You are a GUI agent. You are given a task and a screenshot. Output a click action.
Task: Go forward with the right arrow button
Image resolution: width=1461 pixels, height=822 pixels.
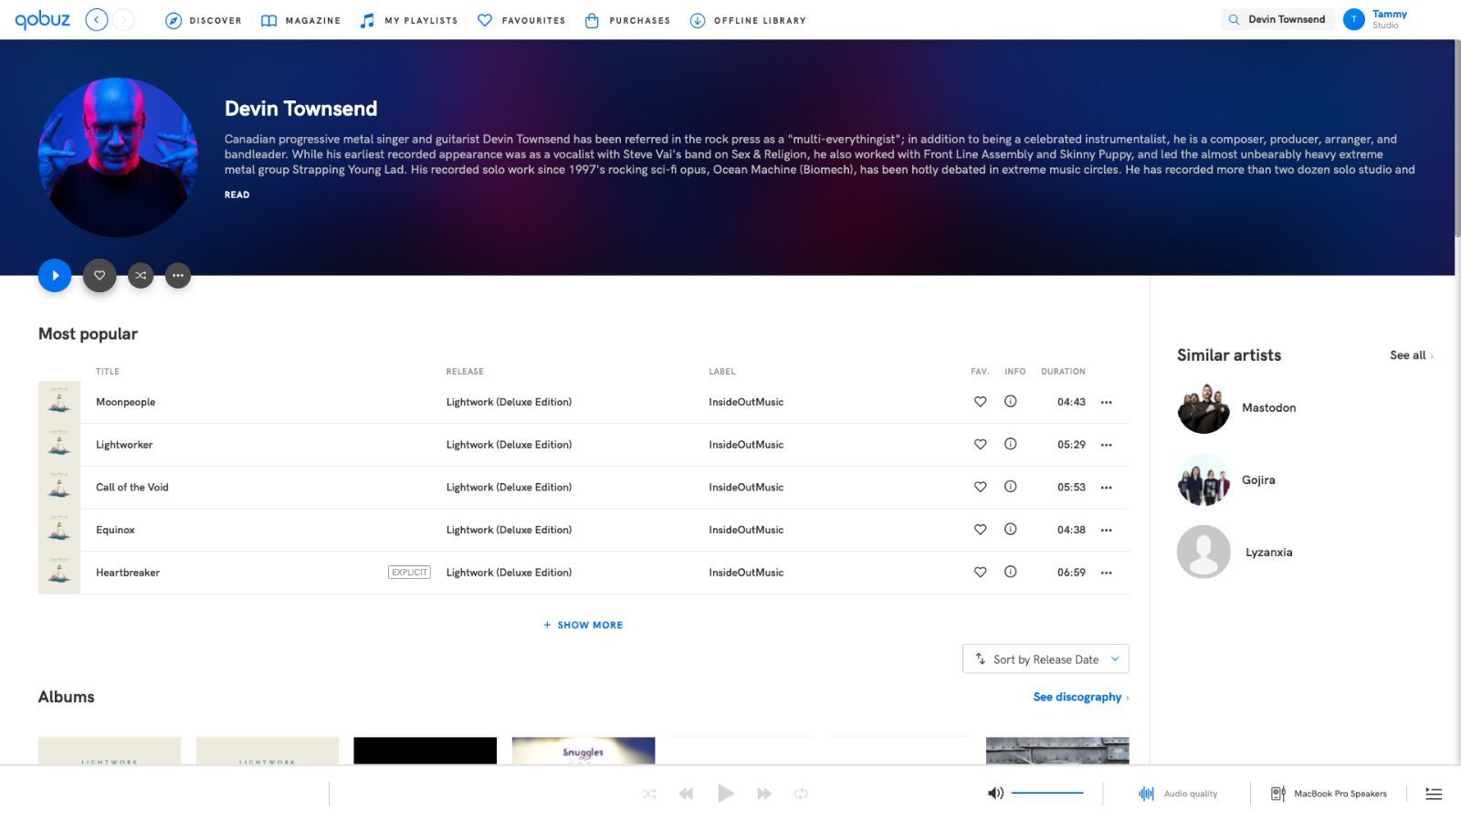(123, 19)
